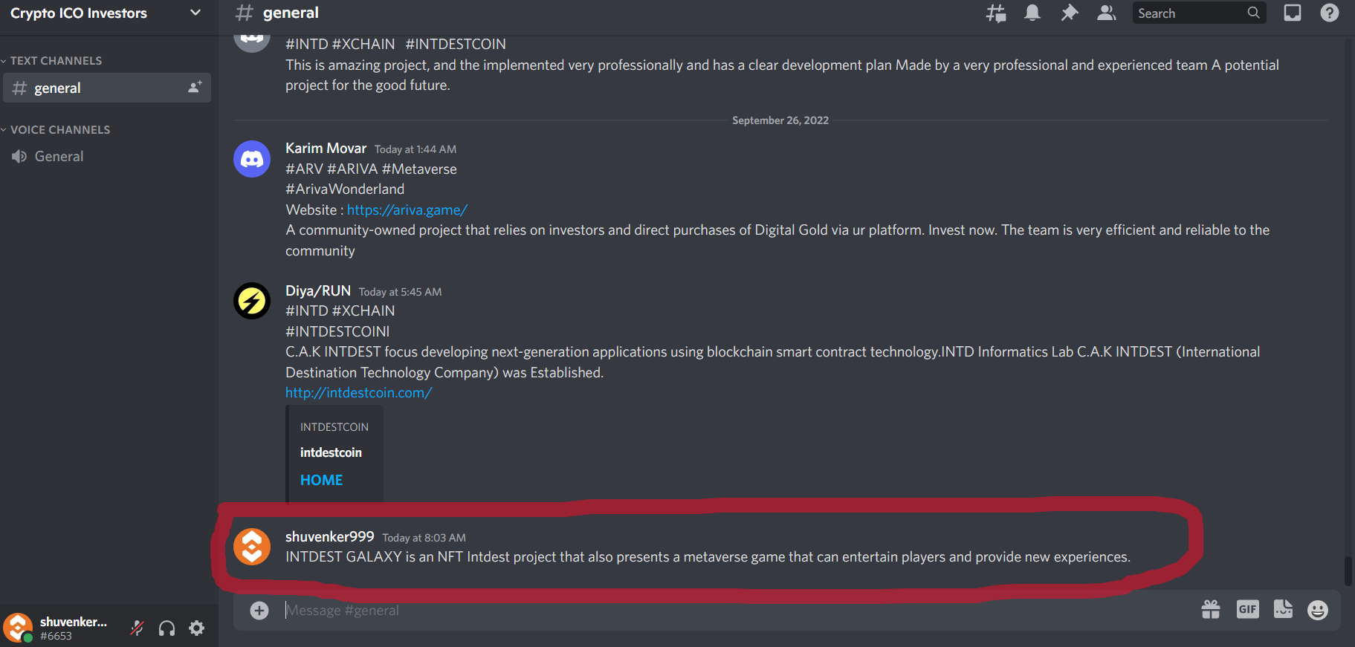Click shuvenker999's orange avatar in chat
1355x647 pixels.
pos(252,547)
